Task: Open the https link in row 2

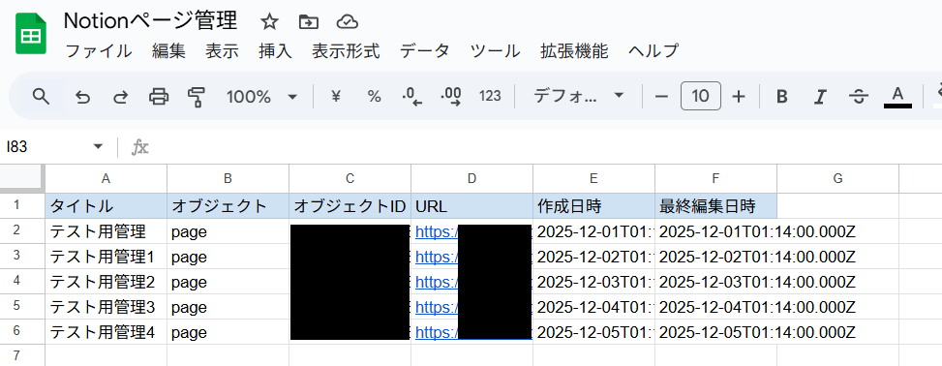Action: click(x=437, y=231)
